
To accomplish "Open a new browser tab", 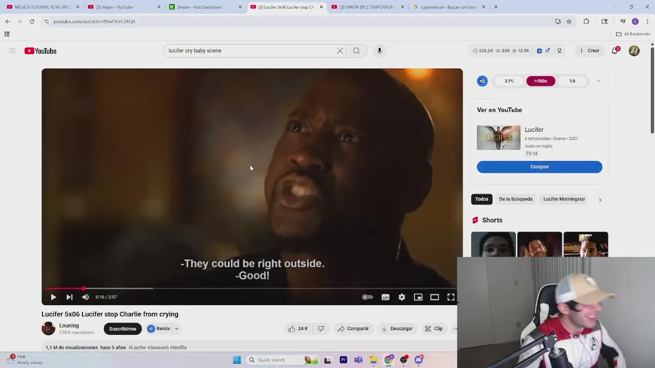I will (496, 7).
